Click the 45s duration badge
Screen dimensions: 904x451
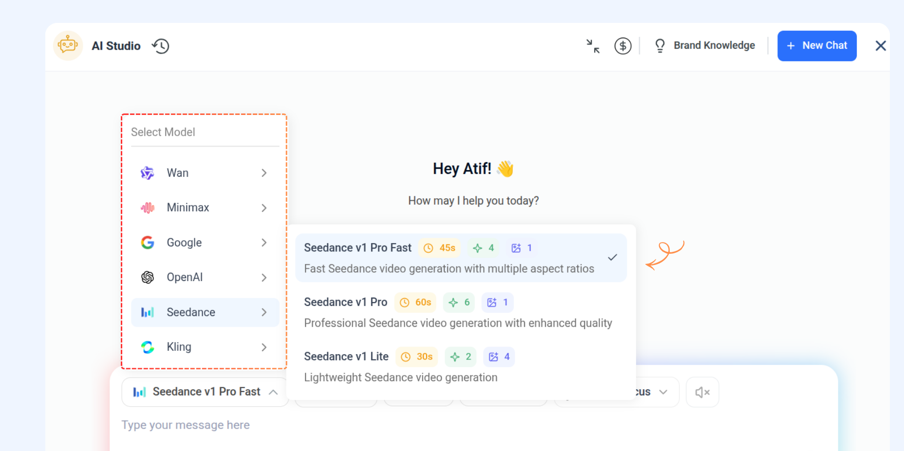coord(439,248)
